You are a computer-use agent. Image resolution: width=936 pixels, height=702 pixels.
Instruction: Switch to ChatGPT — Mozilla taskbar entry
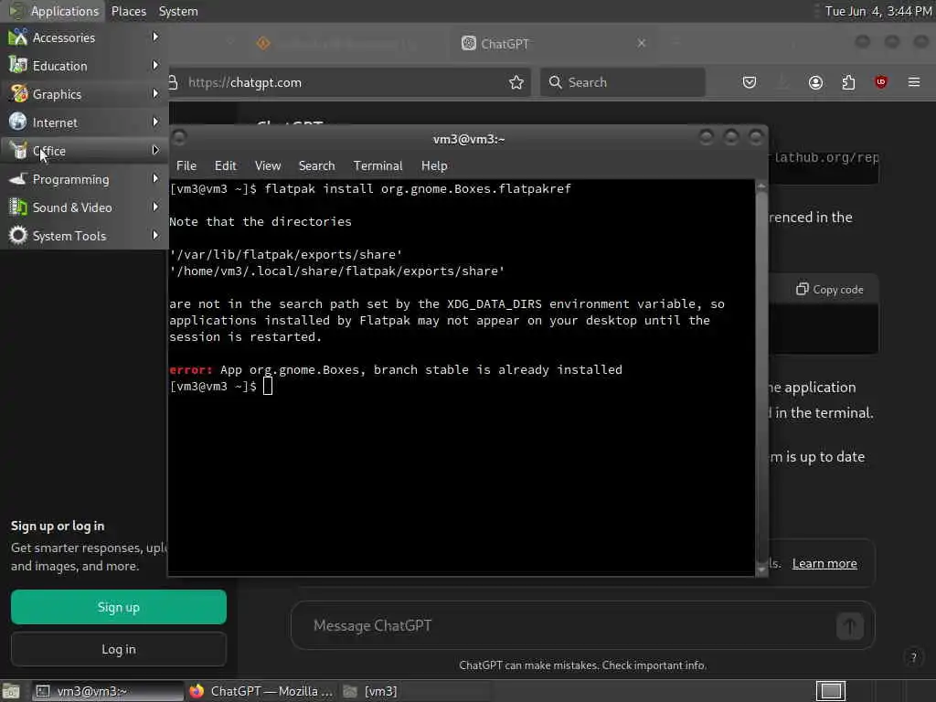pyautogui.click(x=261, y=691)
